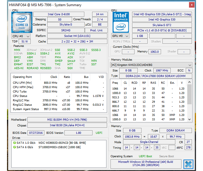Click the System Agent Status row
Image resolution: width=203 pixels, height=171 pixels.
[59, 109]
